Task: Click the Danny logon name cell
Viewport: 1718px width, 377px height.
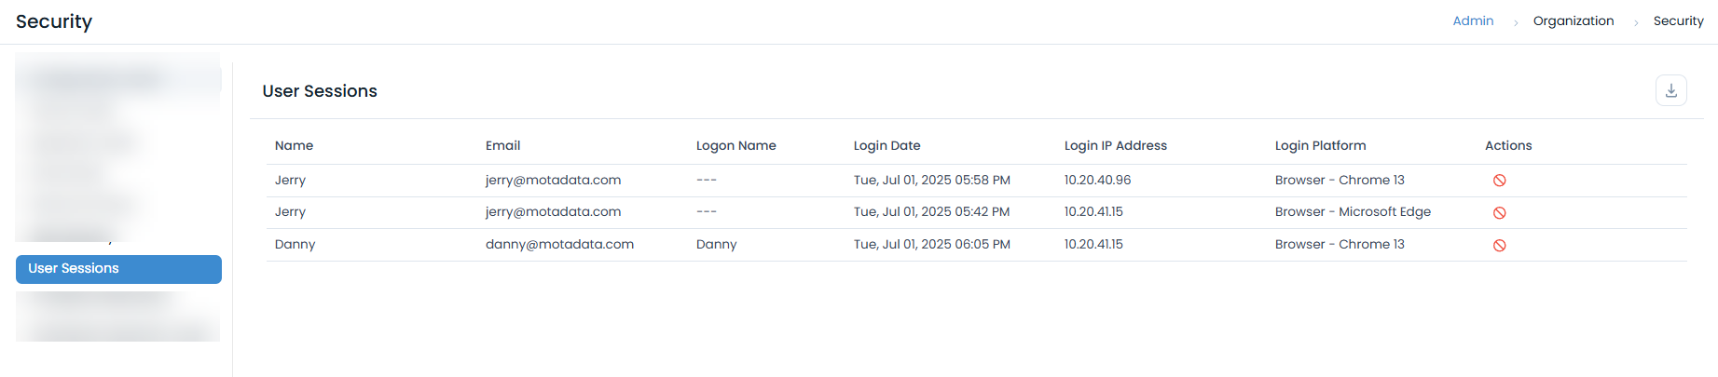Action: [x=716, y=244]
